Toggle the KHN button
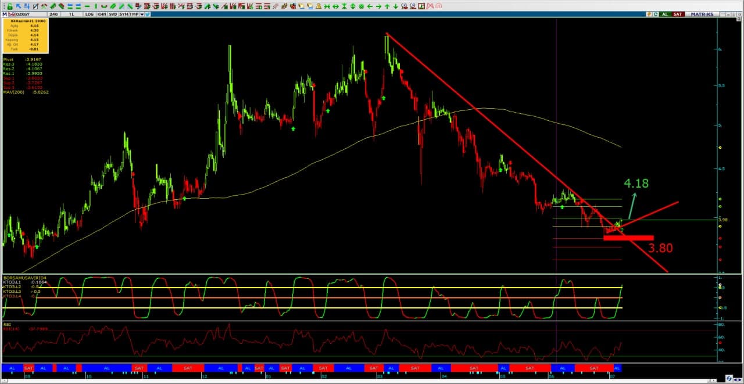This screenshot has width=744, height=384. [x=101, y=14]
